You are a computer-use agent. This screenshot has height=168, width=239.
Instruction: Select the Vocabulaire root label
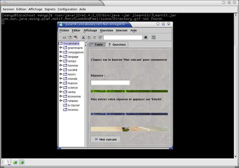(x=71, y=43)
